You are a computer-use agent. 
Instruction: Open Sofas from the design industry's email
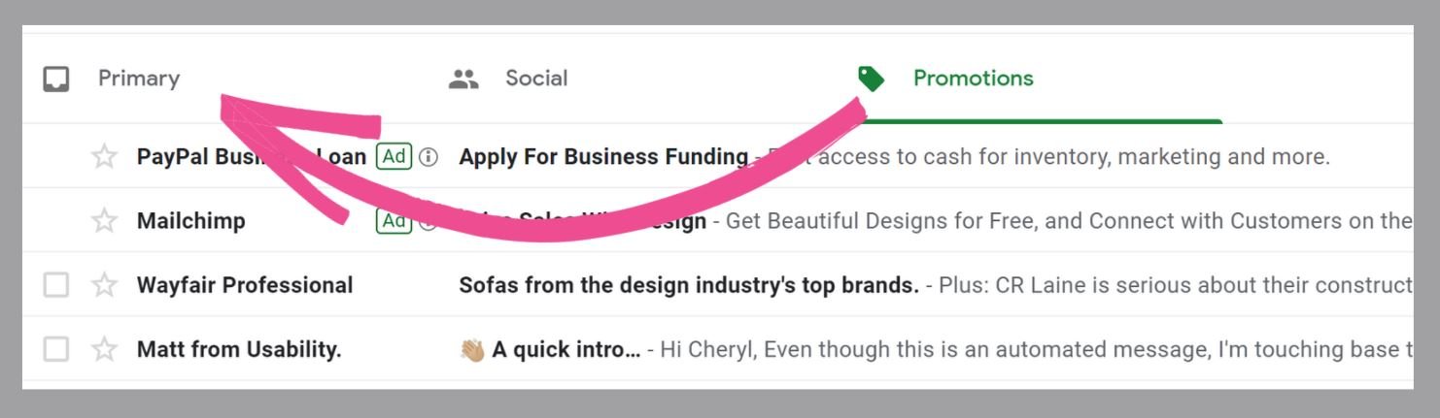point(689,285)
